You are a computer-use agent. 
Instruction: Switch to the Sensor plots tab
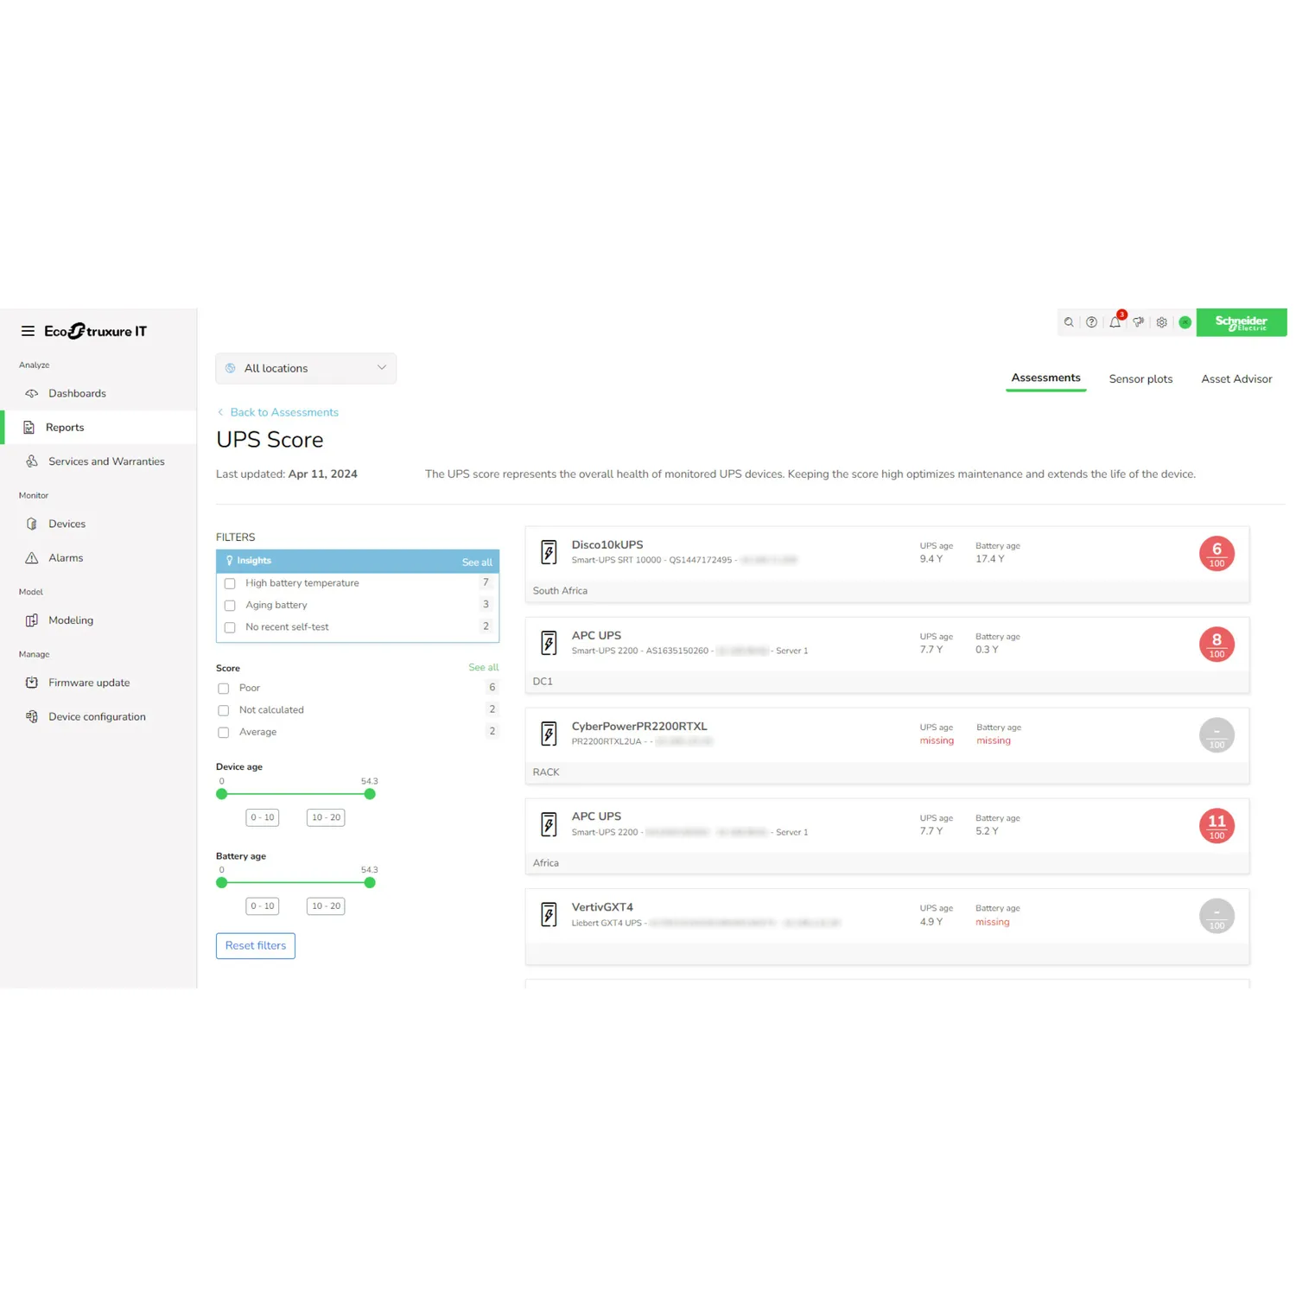tap(1140, 378)
